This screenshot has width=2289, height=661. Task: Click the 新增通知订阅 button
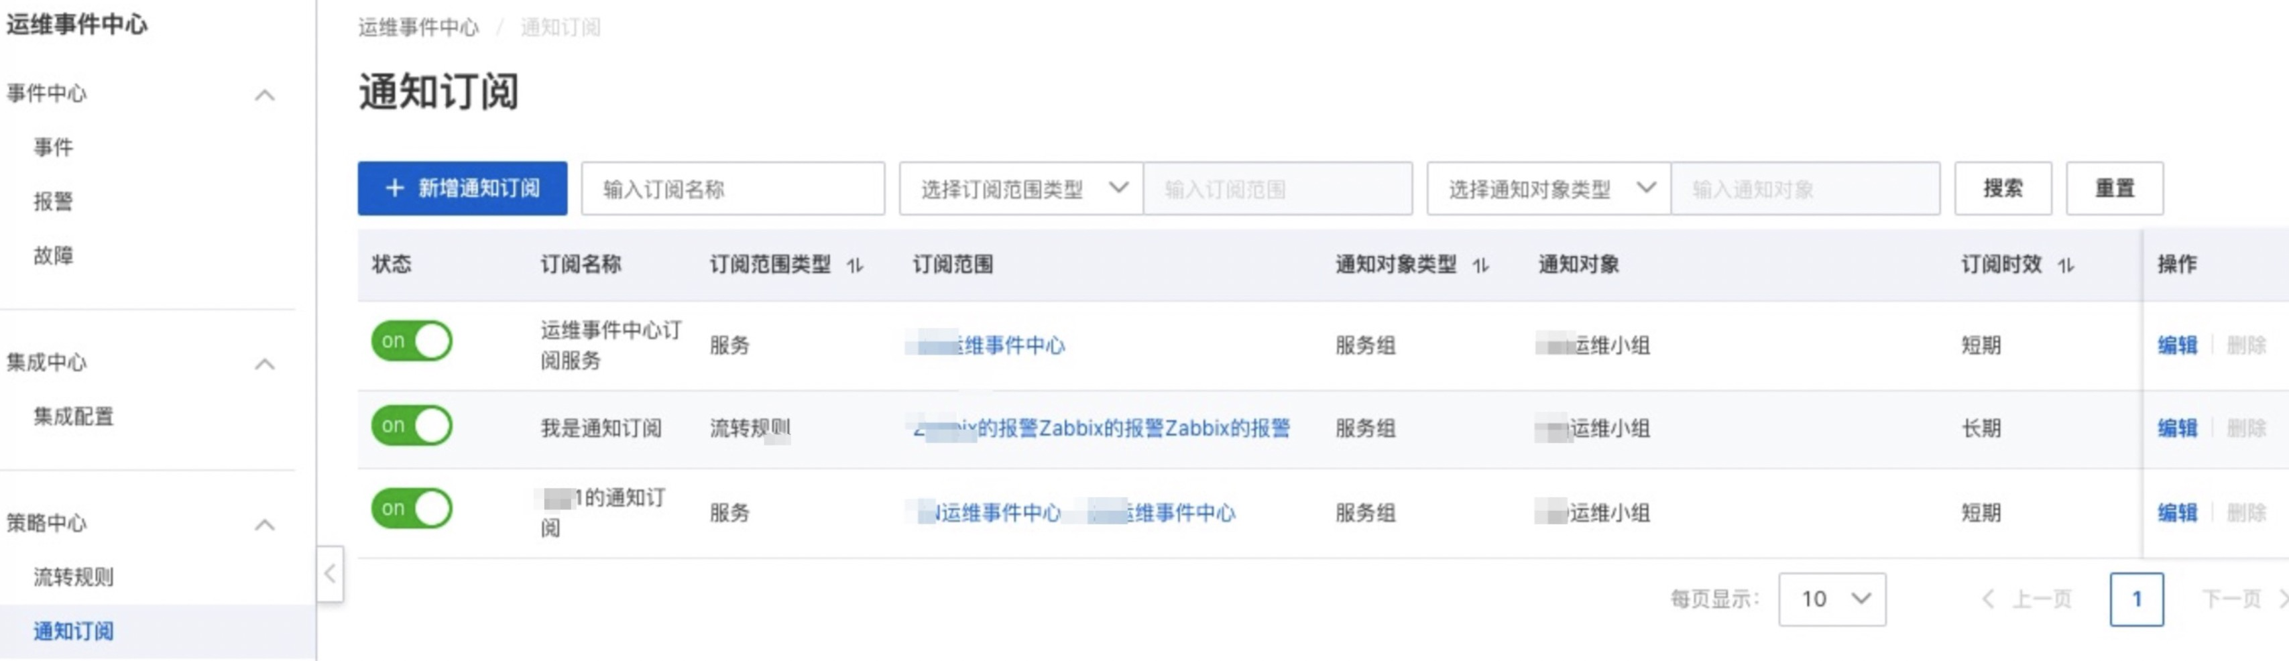click(462, 188)
